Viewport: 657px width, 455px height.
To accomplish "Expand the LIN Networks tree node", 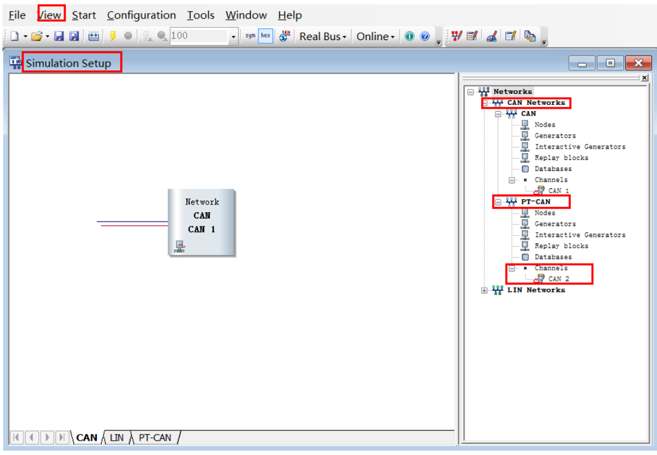I will tap(484, 290).
